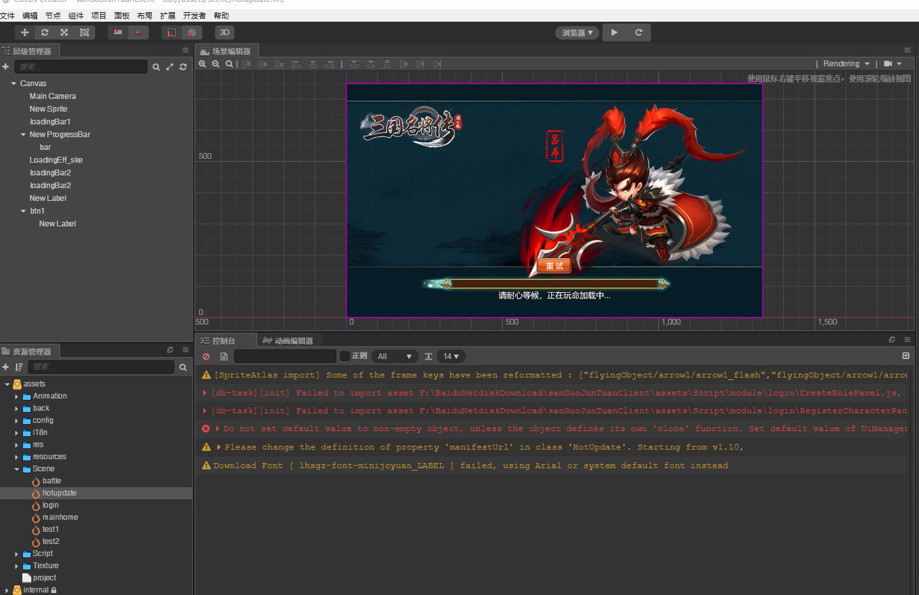Refresh the hierarchy panel
Viewport: 919px width, 595px height.
[x=183, y=67]
